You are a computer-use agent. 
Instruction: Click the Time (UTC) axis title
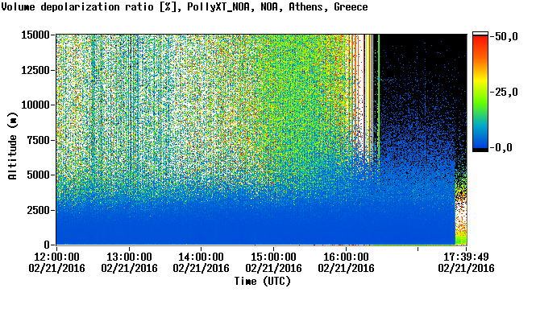tap(263, 282)
